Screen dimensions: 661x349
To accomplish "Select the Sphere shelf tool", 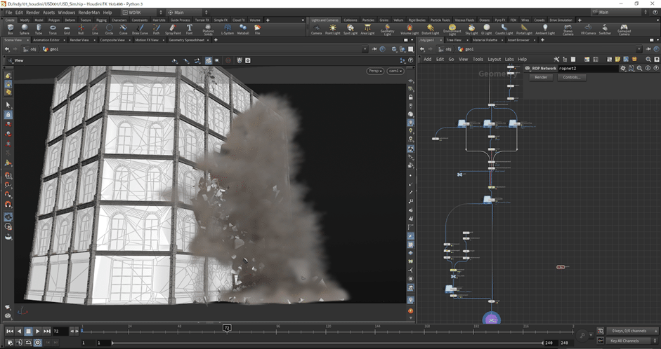I will 25,29.
